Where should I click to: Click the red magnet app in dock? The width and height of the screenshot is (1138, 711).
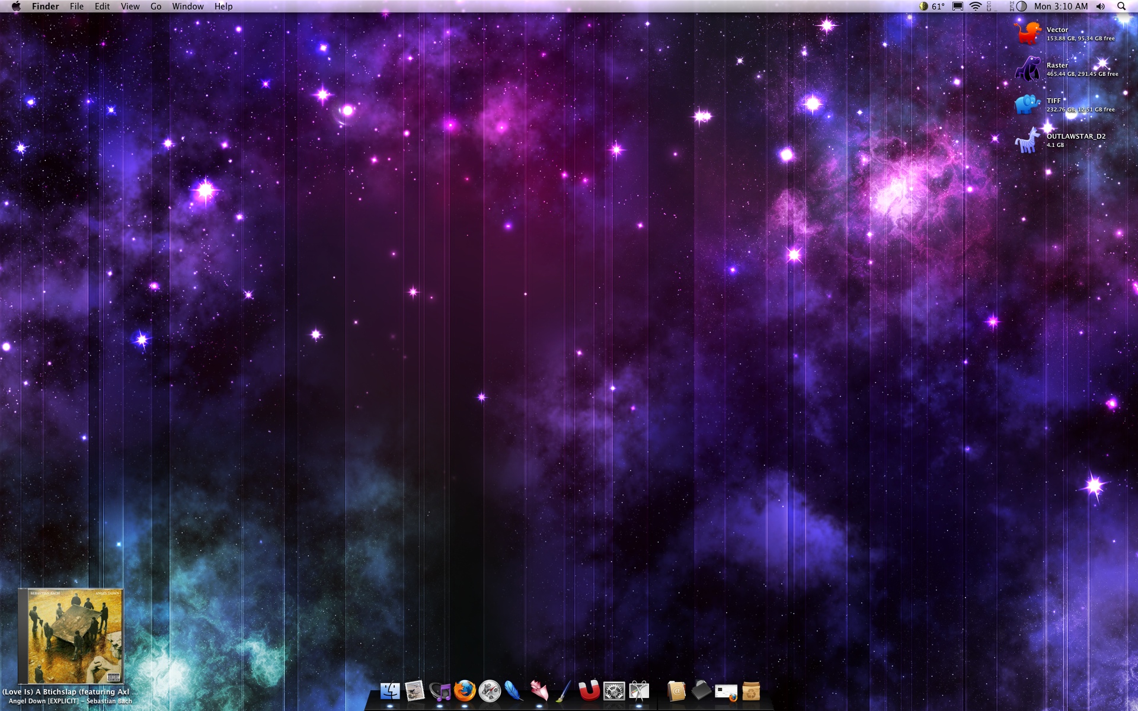click(589, 691)
